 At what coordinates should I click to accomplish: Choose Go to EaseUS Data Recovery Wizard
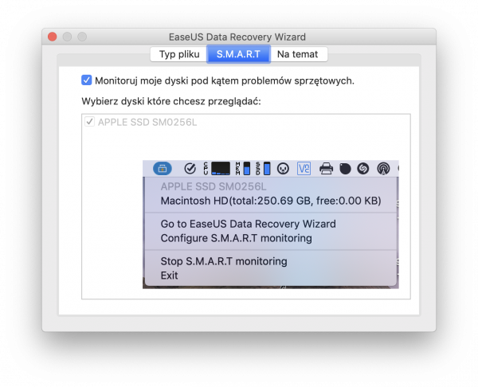point(271,224)
